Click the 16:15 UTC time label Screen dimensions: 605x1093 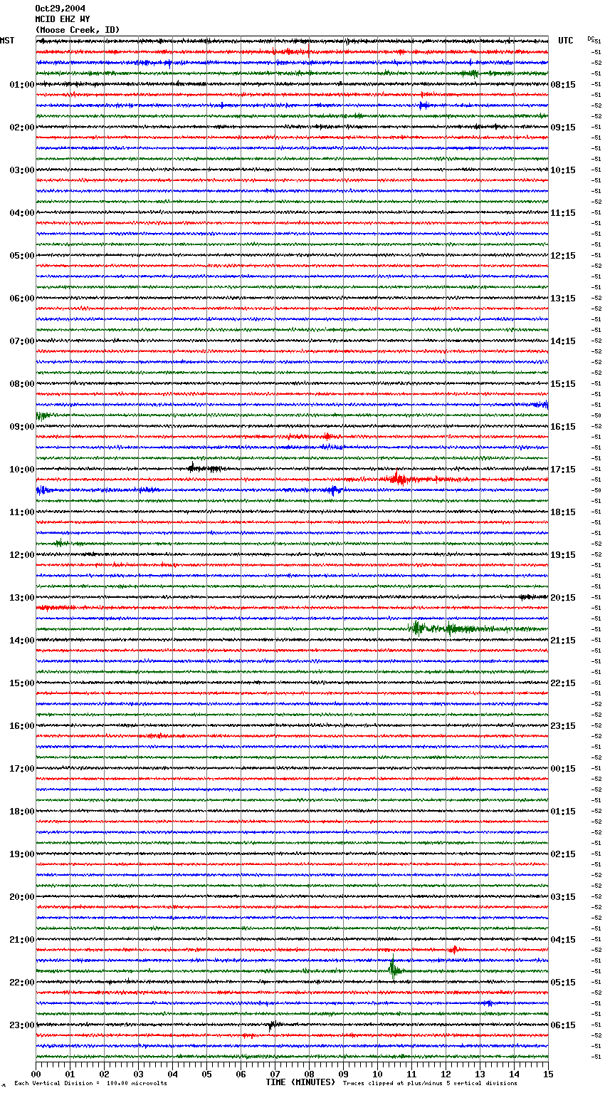[563, 427]
